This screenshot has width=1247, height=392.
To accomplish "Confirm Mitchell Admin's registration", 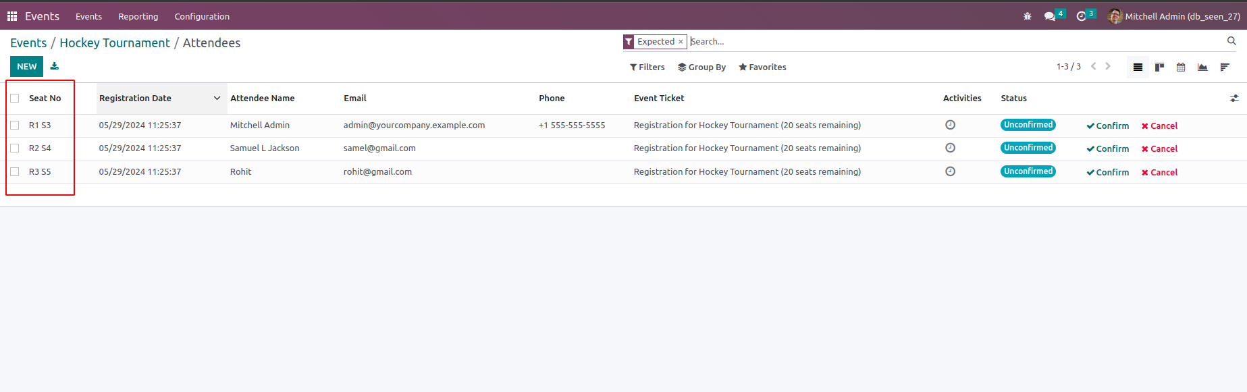I will point(1108,125).
